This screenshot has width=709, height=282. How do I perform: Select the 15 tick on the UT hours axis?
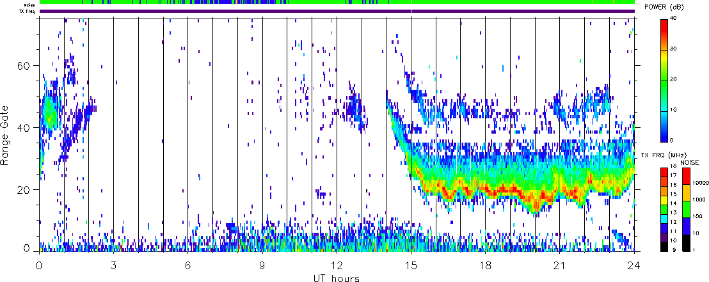click(x=411, y=265)
